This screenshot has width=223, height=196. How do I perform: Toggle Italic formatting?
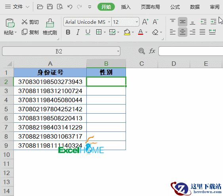point(78,32)
